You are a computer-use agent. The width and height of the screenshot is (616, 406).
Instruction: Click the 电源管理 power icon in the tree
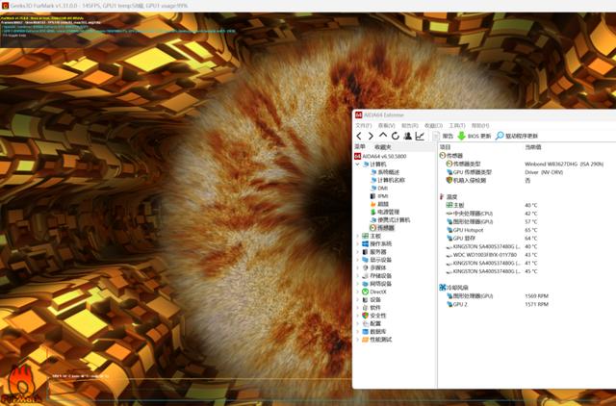(372, 212)
